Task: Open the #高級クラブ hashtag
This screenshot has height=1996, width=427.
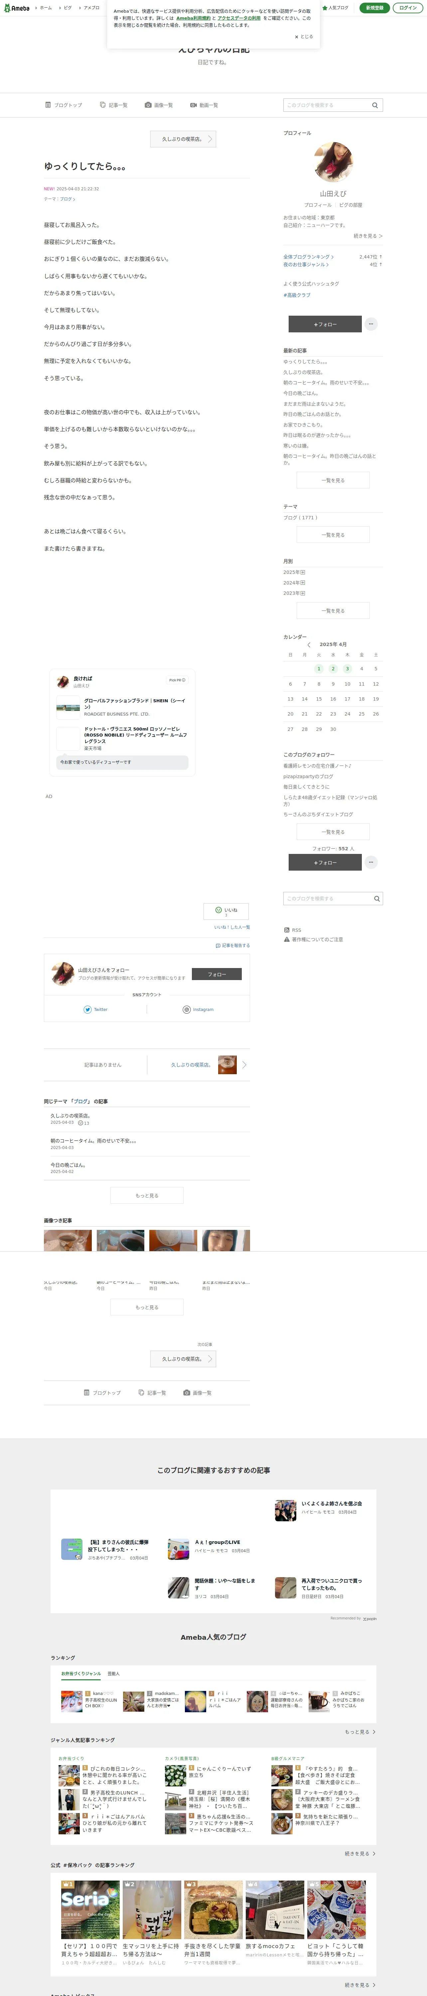Action: tap(297, 295)
